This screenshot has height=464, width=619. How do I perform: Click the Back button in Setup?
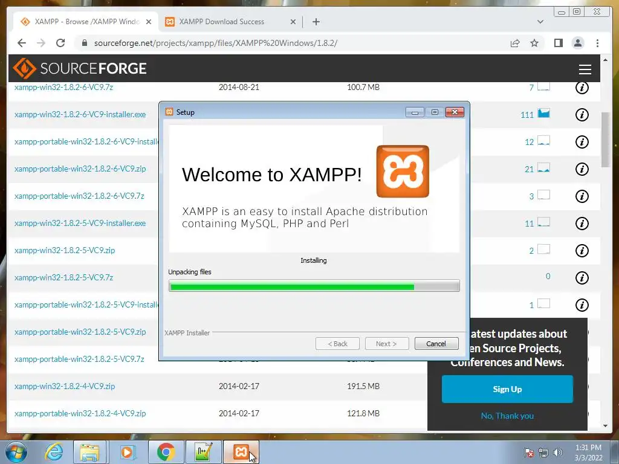click(x=337, y=344)
